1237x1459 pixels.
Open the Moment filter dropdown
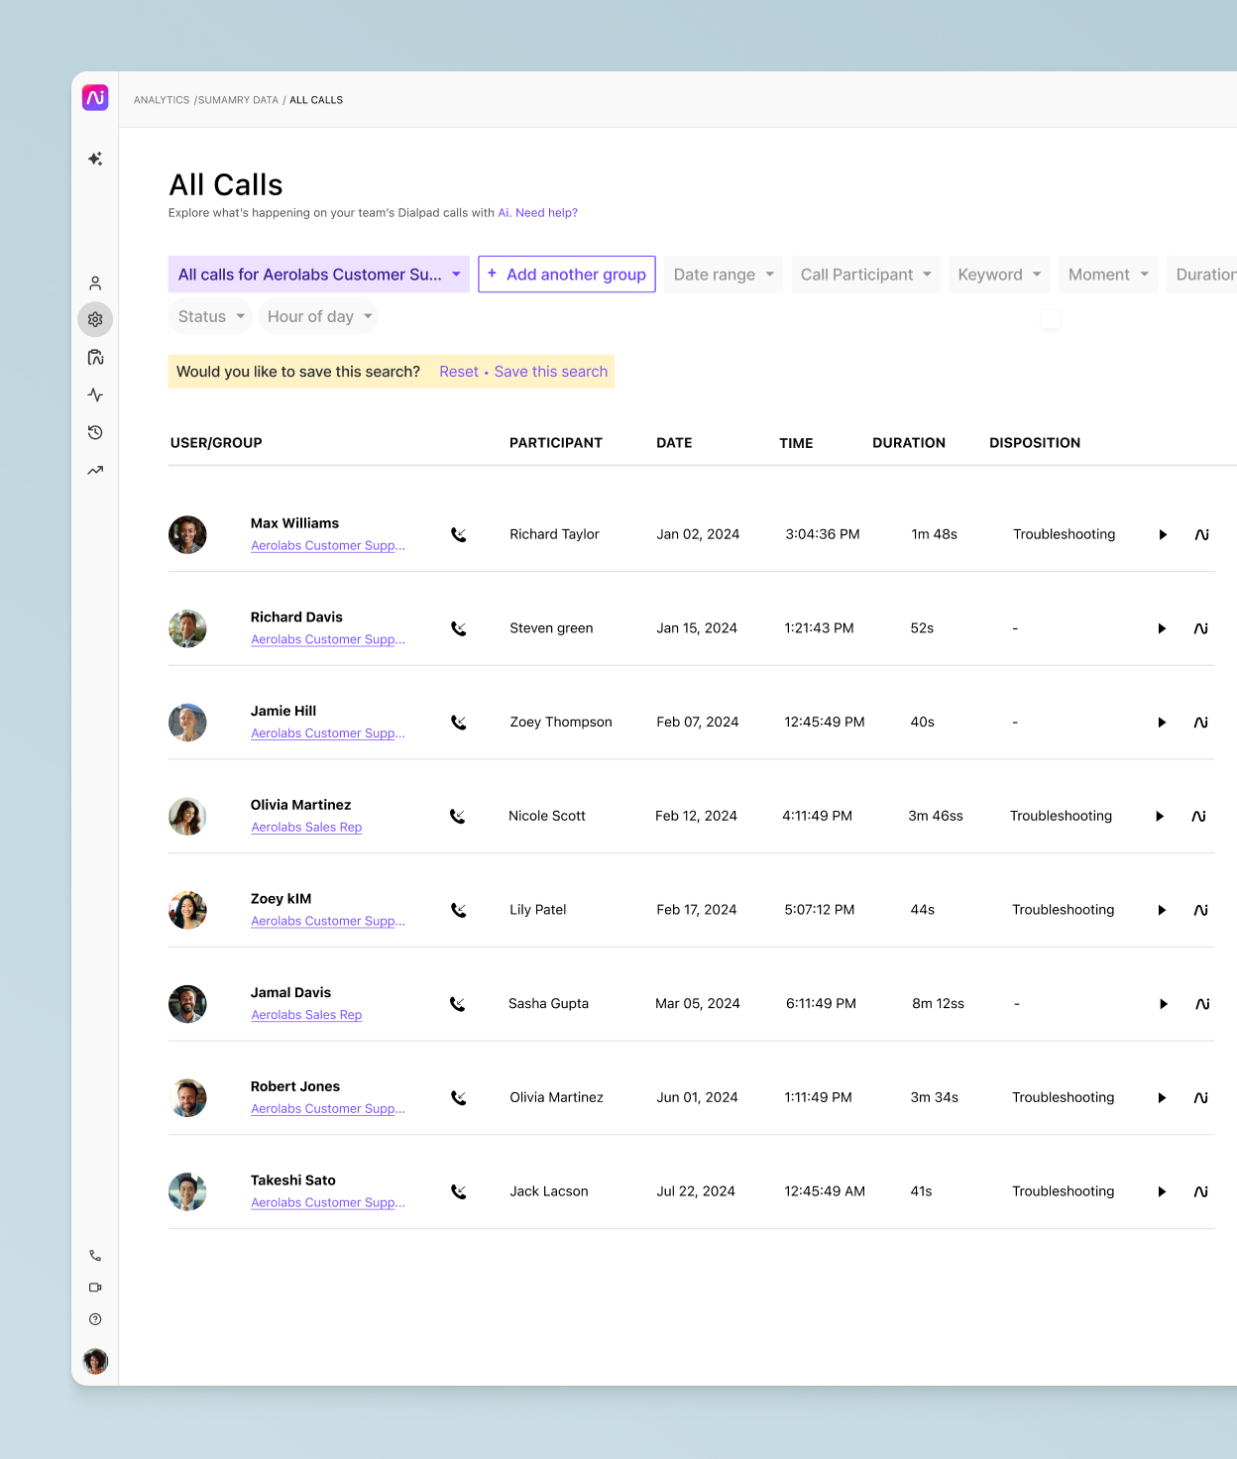click(1108, 275)
